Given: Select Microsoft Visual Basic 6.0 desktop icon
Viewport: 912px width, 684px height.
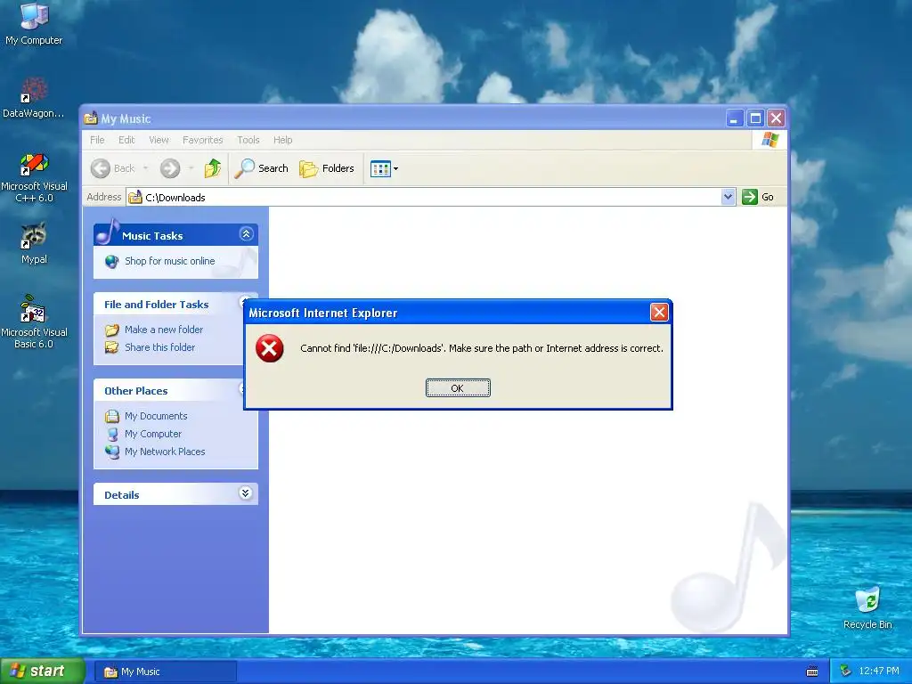Looking at the screenshot, I should [x=34, y=322].
